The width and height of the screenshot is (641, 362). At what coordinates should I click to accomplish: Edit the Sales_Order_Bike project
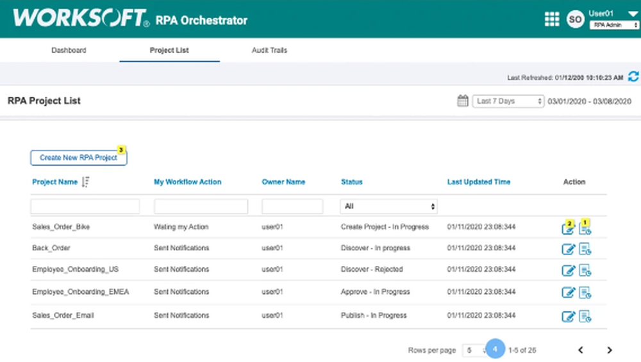pyautogui.click(x=568, y=228)
